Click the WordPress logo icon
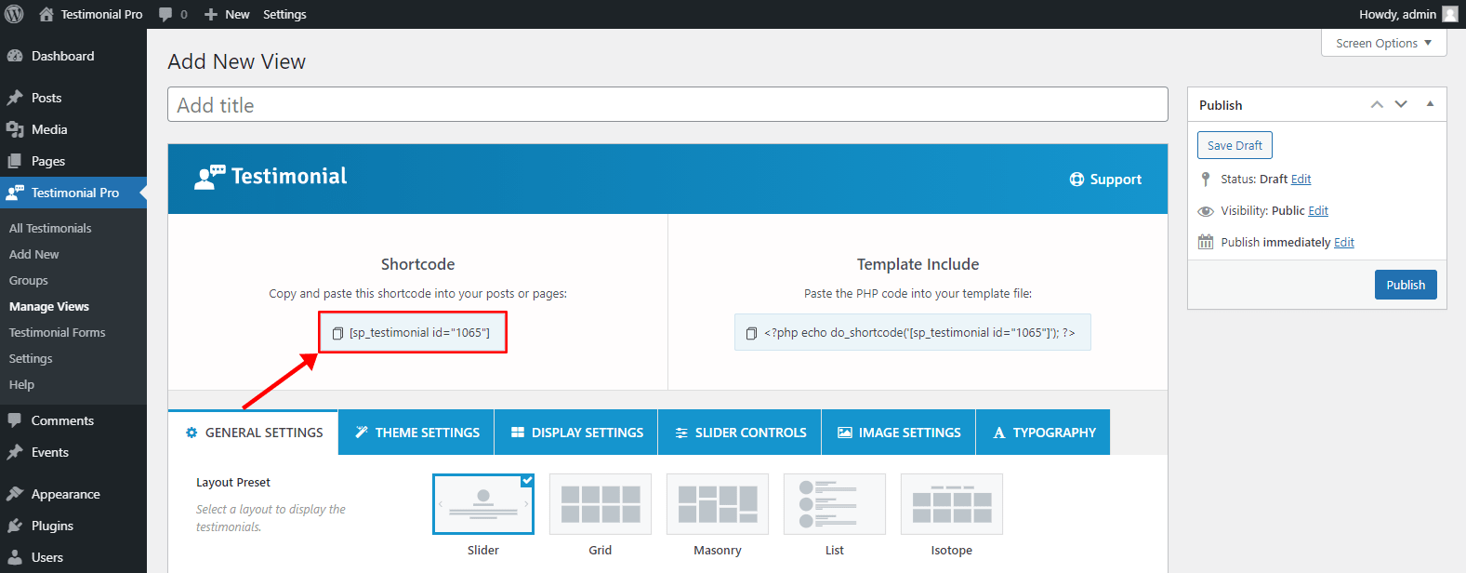Image resolution: width=1466 pixels, height=573 pixels. (14, 14)
